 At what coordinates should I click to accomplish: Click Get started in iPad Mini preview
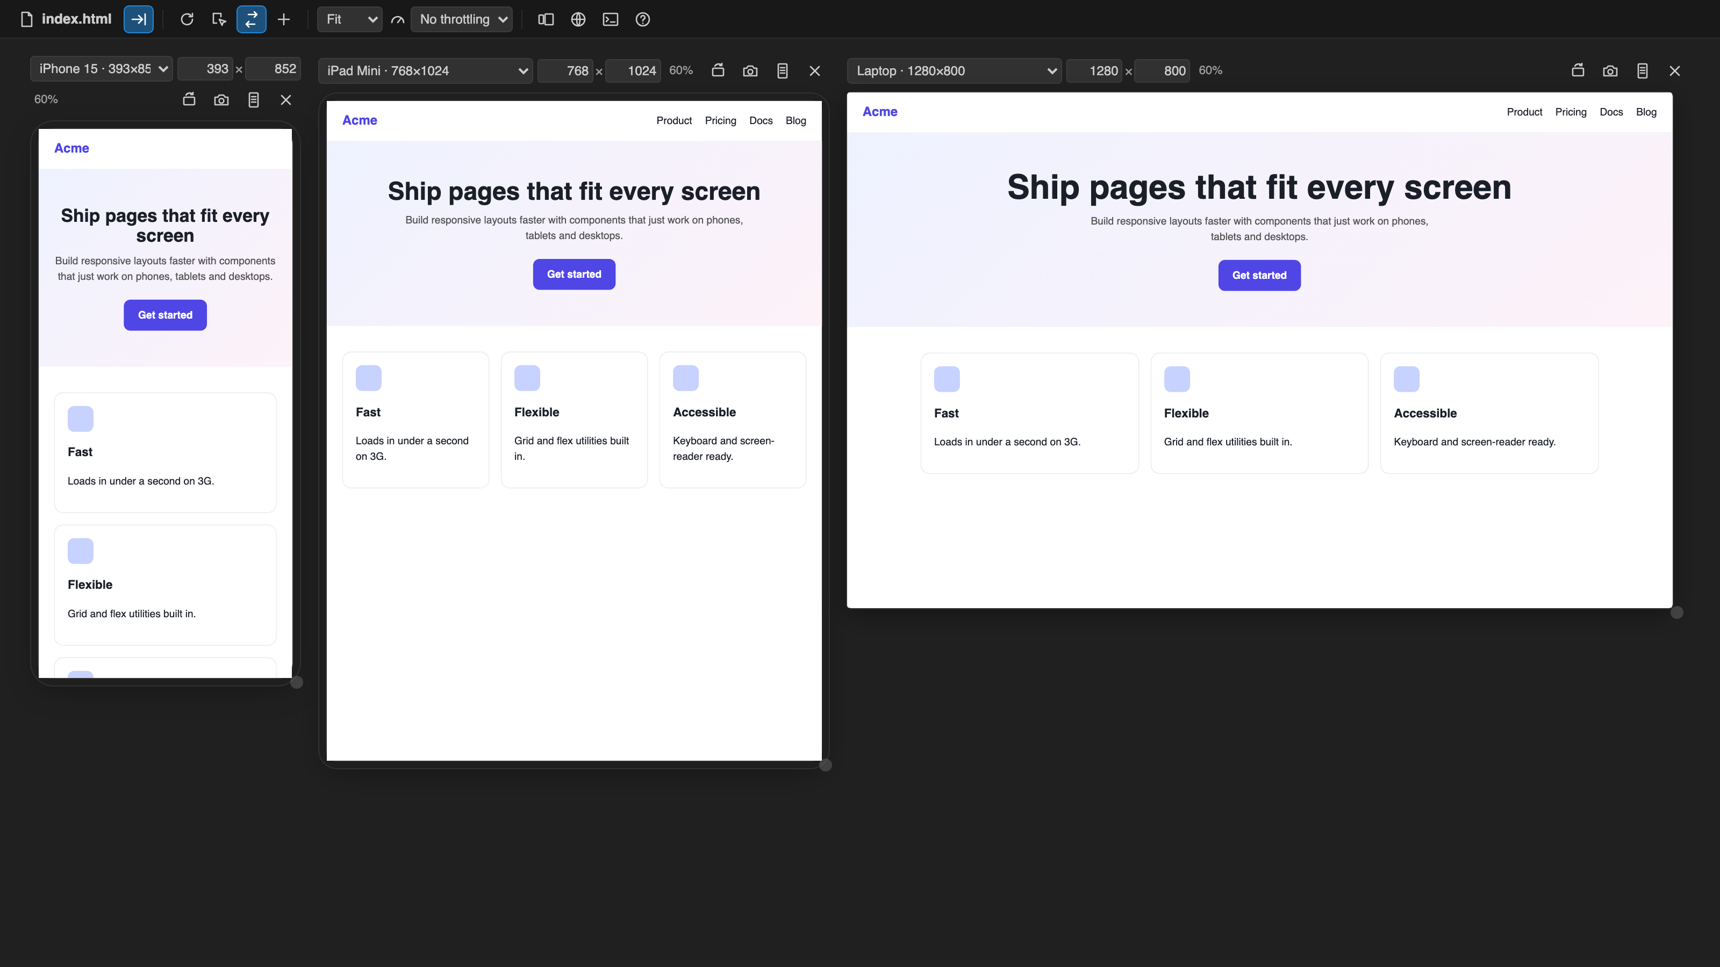[574, 275]
